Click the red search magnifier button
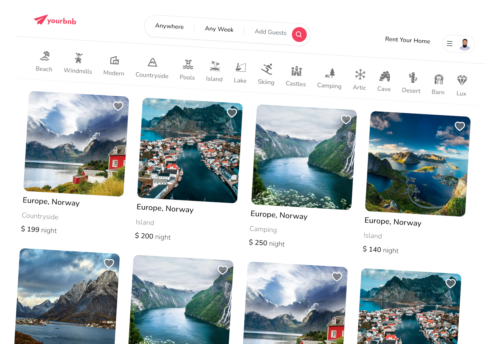 [299, 34]
